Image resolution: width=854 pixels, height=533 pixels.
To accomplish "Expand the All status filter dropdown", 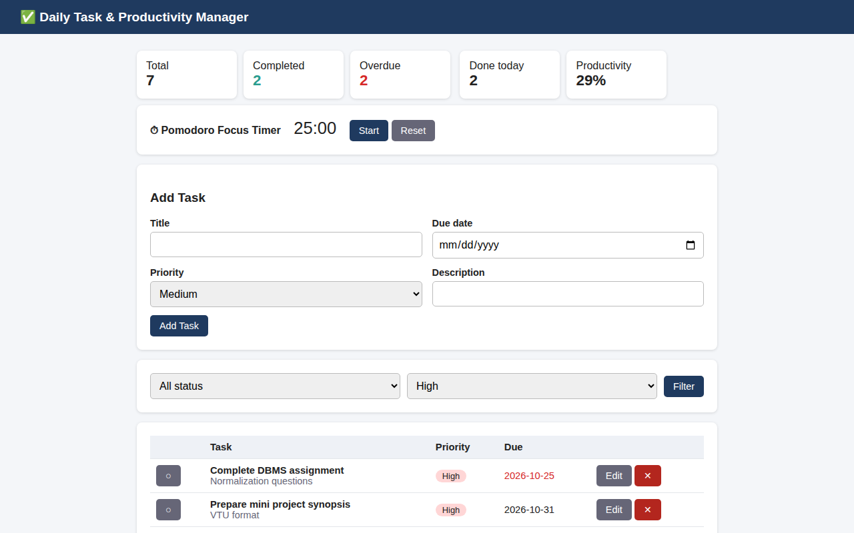I will click(x=275, y=386).
